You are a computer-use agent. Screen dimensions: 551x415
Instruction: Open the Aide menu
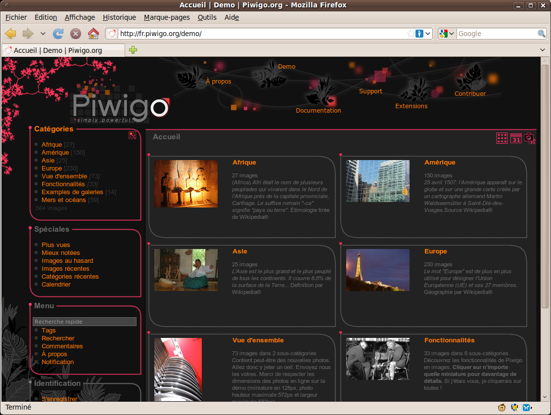click(231, 17)
